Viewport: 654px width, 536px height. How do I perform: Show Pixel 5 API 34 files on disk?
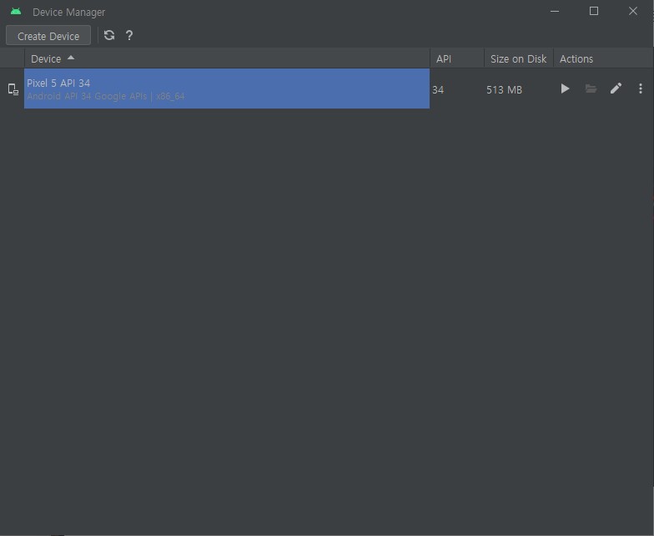[x=591, y=88]
